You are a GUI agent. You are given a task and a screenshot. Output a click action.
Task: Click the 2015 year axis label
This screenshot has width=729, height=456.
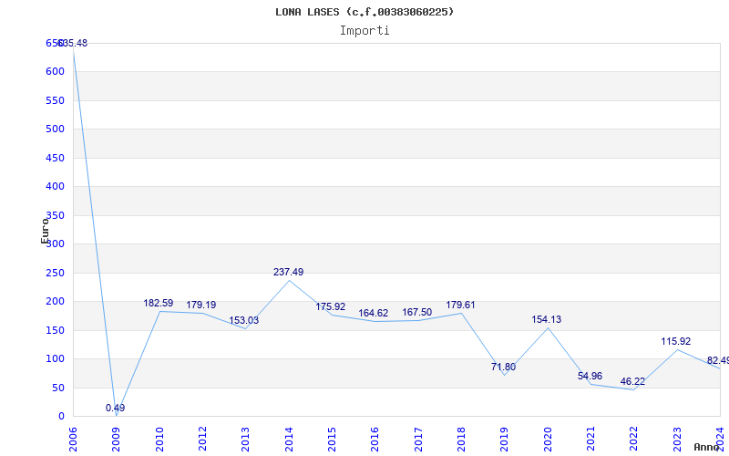point(332,440)
